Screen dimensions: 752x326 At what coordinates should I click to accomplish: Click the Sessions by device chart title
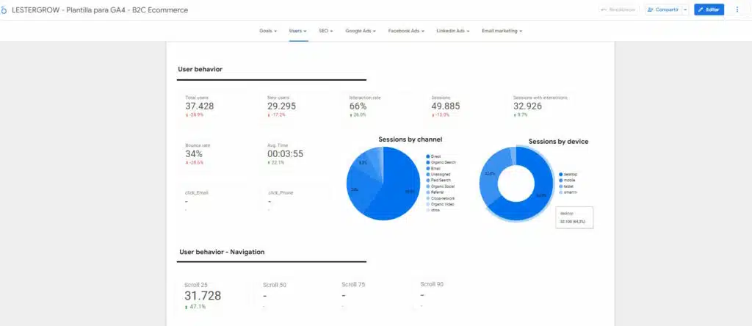pos(558,142)
